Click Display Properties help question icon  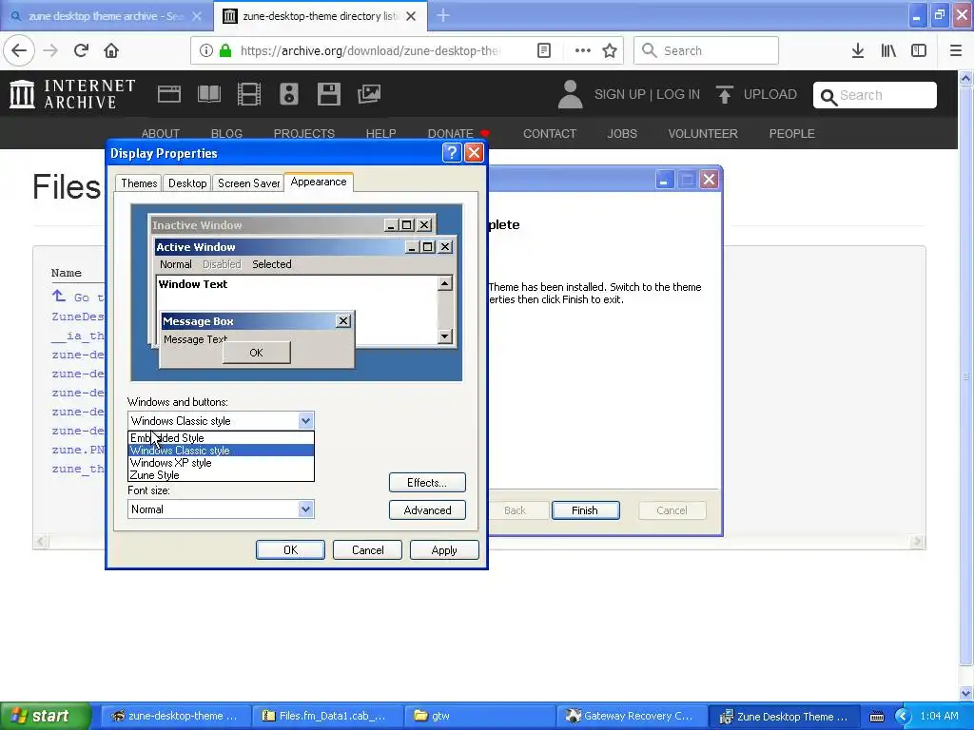point(452,153)
